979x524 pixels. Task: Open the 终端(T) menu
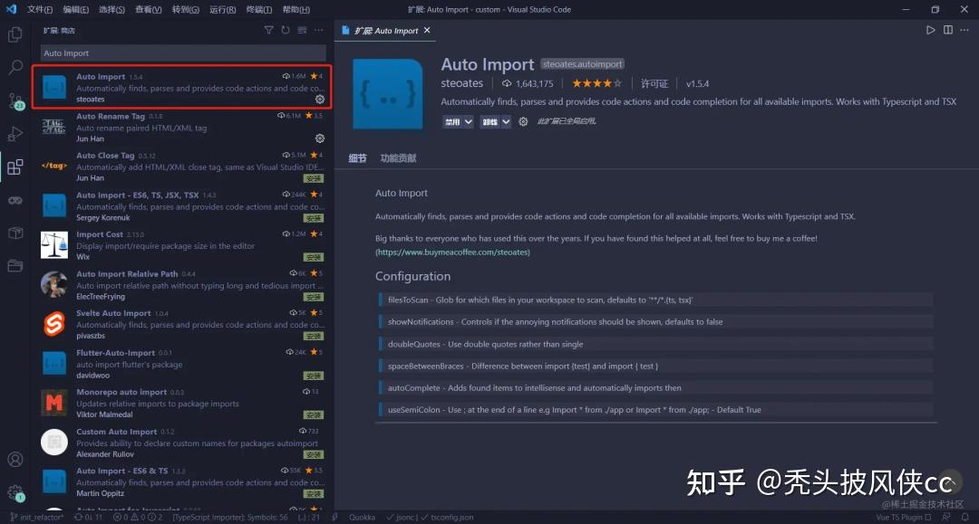pos(258,9)
